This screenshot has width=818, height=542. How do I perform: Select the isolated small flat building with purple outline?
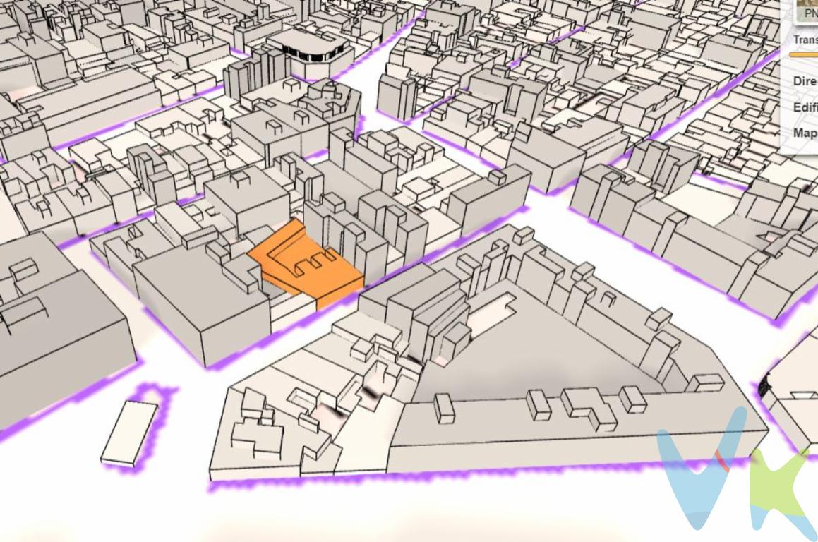click(x=129, y=433)
